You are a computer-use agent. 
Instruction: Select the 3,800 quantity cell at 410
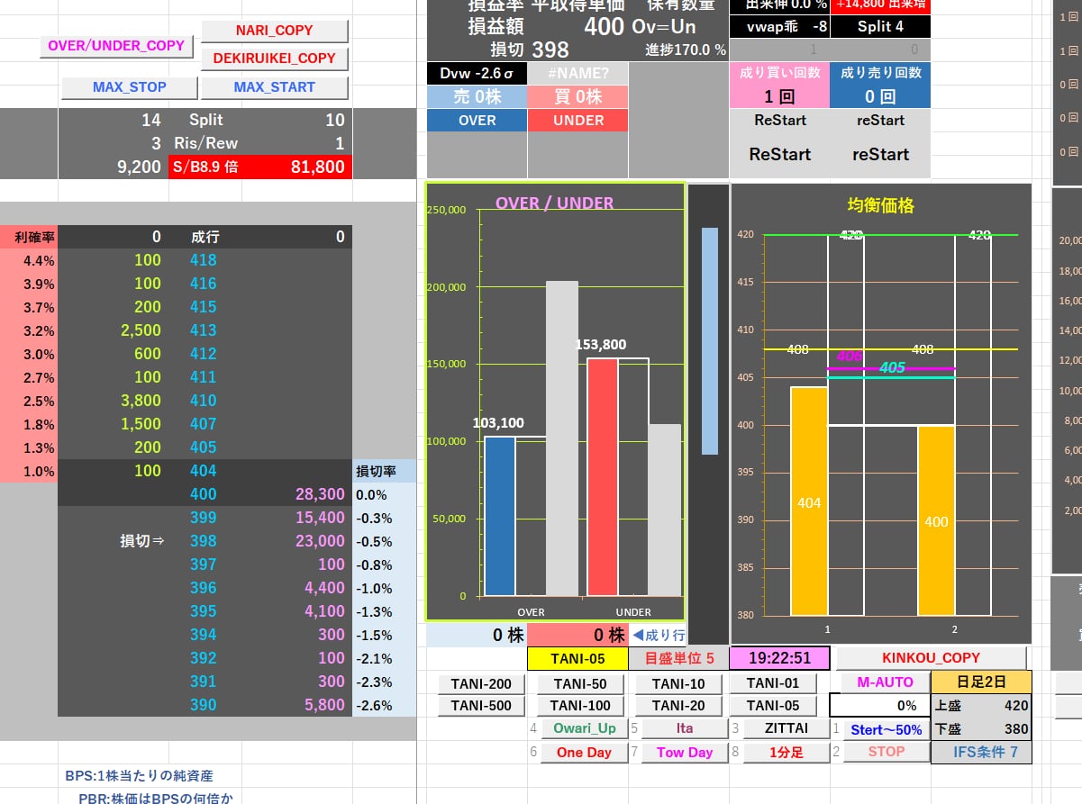[113, 401]
